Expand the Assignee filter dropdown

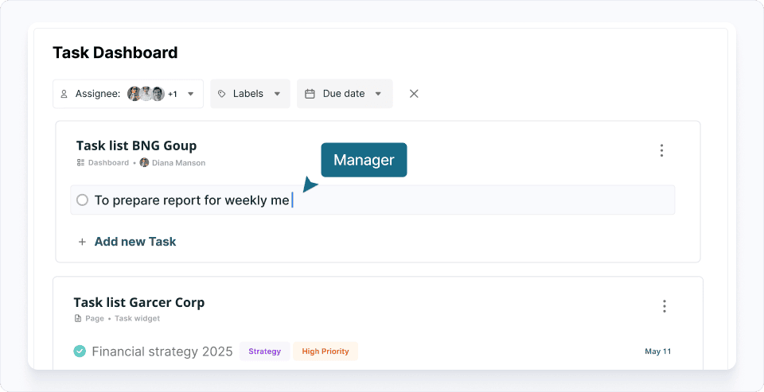click(x=190, y=94)
